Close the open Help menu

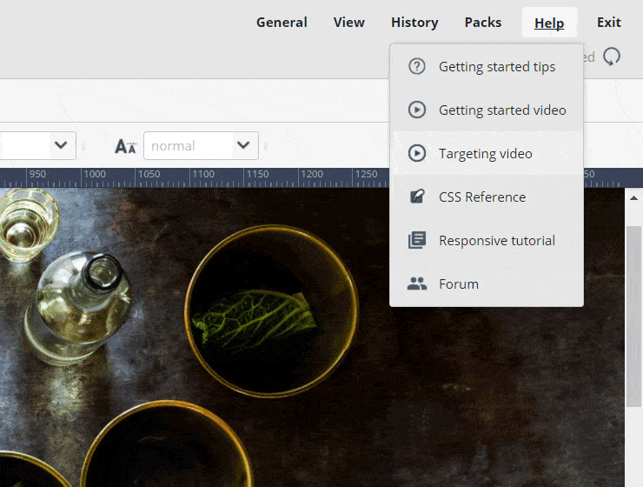(x=549, y=23)
